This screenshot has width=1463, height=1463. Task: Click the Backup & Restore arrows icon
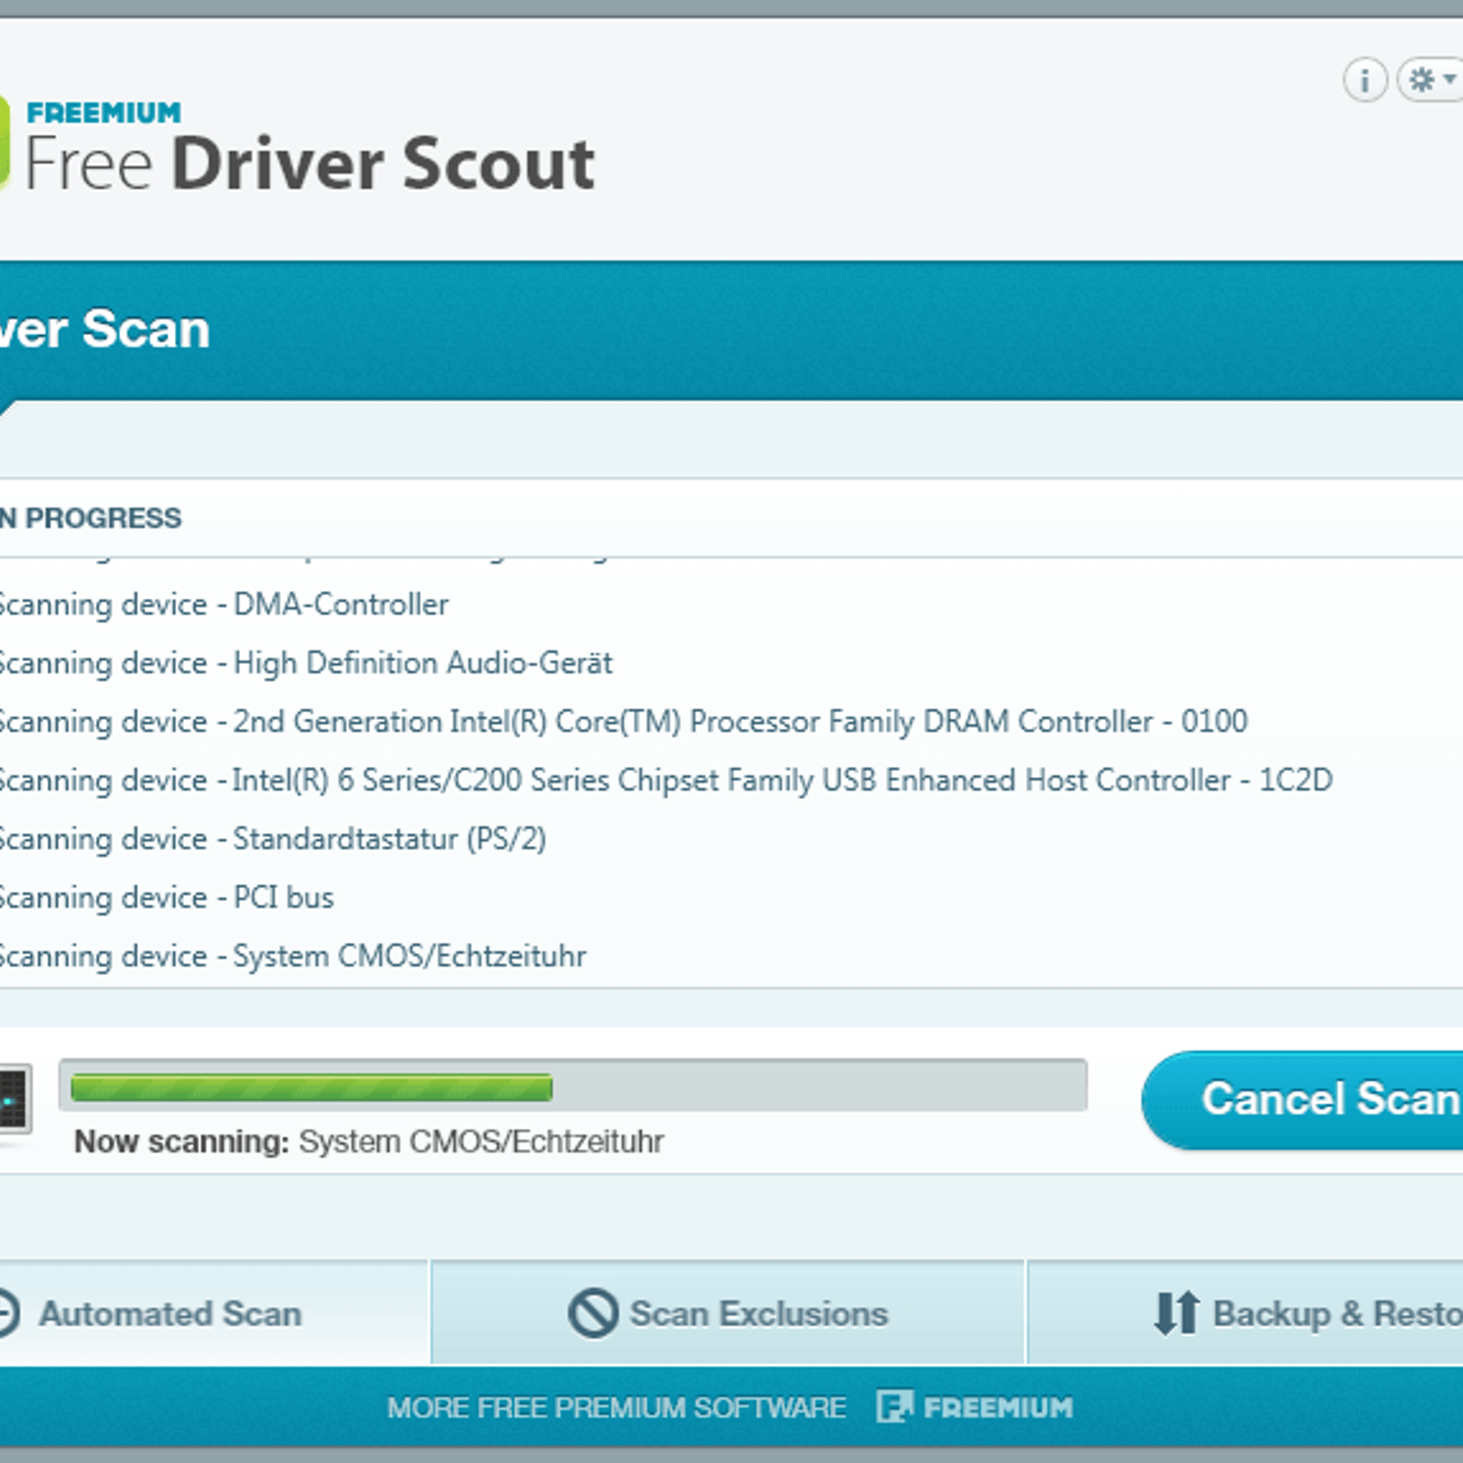1176,1313
